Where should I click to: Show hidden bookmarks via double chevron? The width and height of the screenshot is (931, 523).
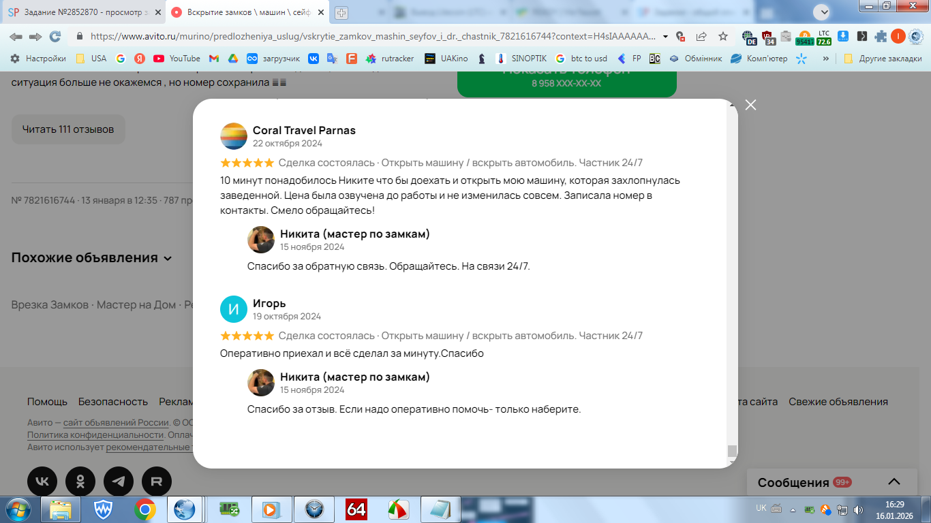826,59
